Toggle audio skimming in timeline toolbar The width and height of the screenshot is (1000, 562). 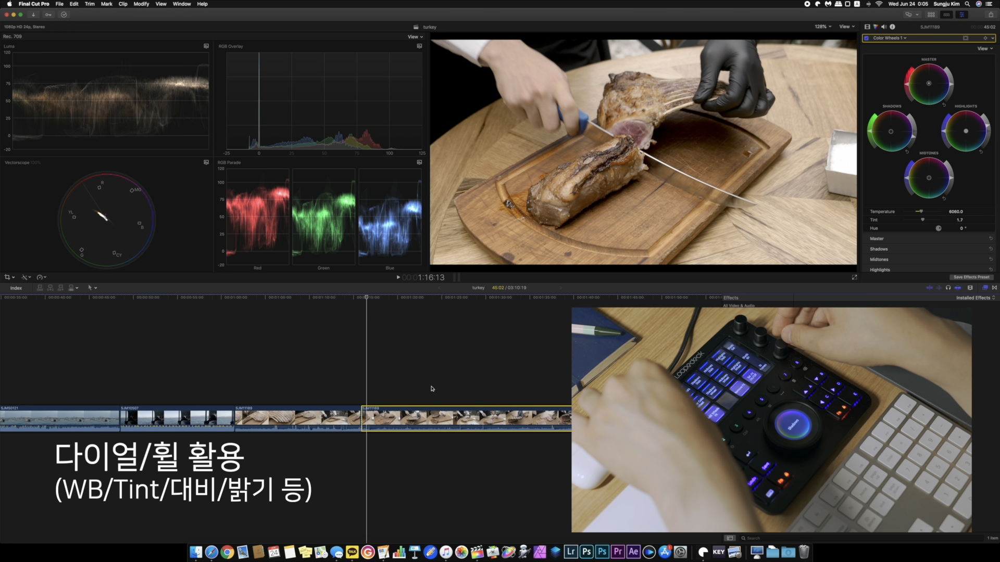(x=939, y=288)
